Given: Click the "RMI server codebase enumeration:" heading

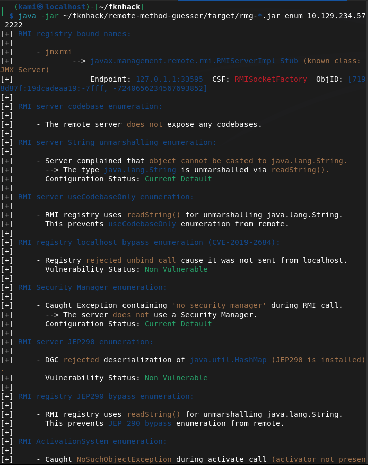Looking at the screenshot, I should [90, 106].
